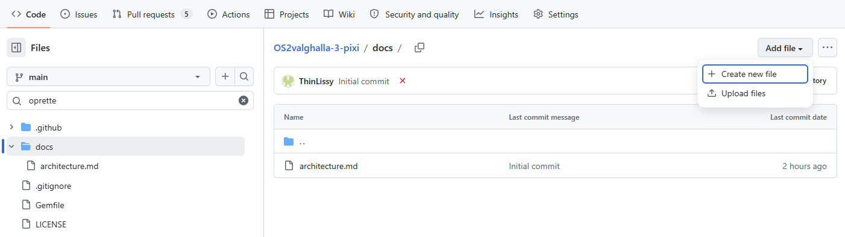This screenshot has height=237, width=845.
Task: Expand the .github folder chevron
Action: pyautogui.click(x=11, y=128)
